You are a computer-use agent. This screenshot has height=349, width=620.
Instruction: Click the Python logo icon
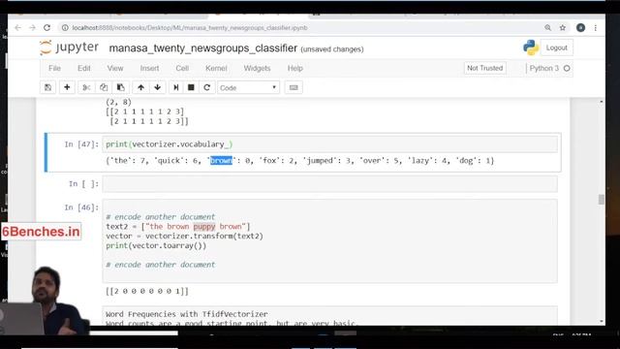click(531, 48)
